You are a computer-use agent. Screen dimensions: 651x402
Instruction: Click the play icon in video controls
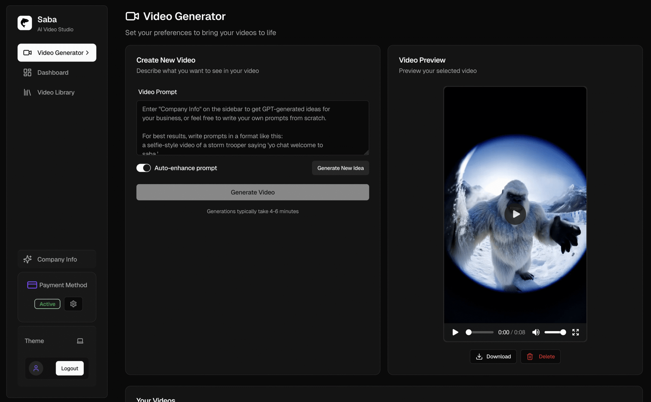click(455, 332)
